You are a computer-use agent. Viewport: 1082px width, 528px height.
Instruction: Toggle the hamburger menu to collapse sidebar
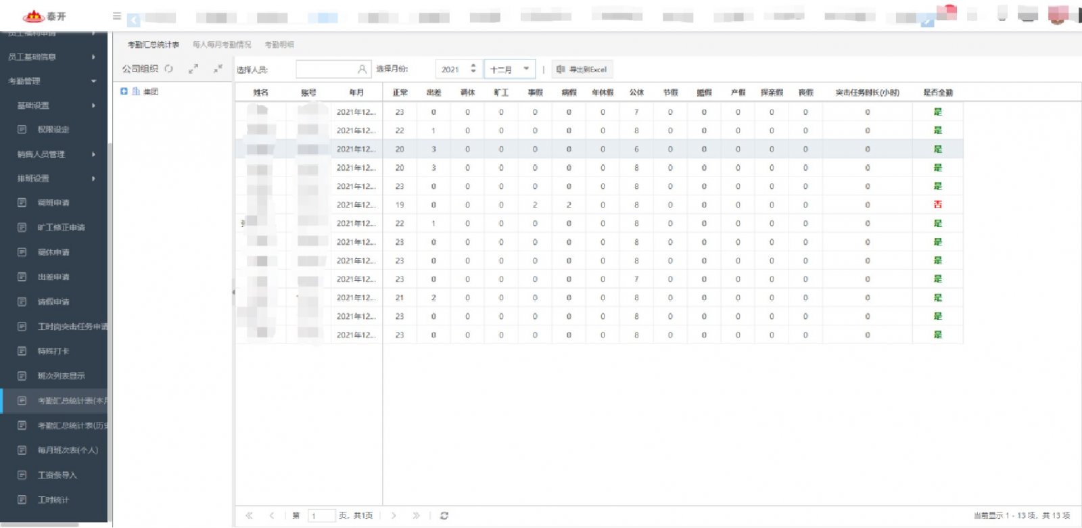coord(117,16)
